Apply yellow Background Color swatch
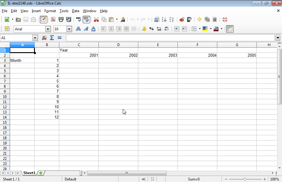The width and height of the screenshot is (282, 182). click(205, 29)
